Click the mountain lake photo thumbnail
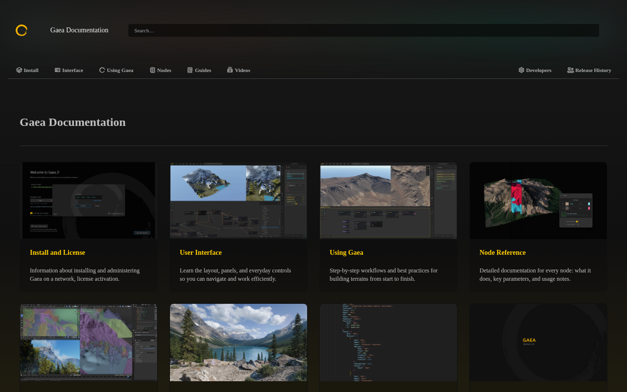The height and width of the screenshot is (392, 627). 238,342
